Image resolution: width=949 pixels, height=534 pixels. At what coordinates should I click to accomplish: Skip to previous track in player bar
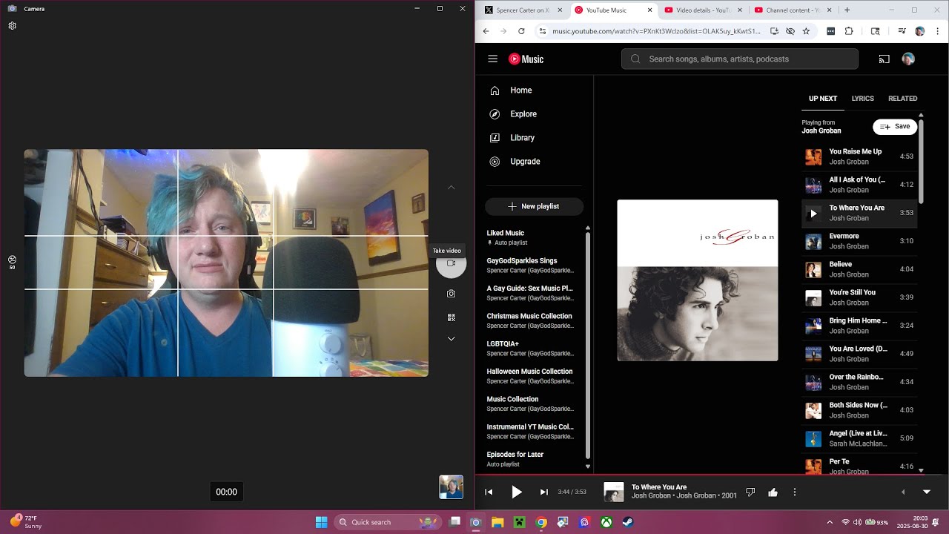(x=489, y=492)
